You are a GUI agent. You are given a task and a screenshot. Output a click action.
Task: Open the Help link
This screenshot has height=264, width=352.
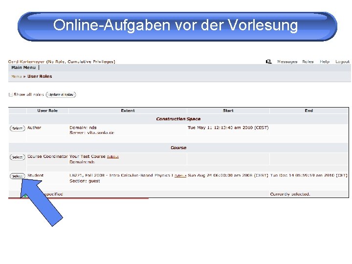click(x=325, y=62)
